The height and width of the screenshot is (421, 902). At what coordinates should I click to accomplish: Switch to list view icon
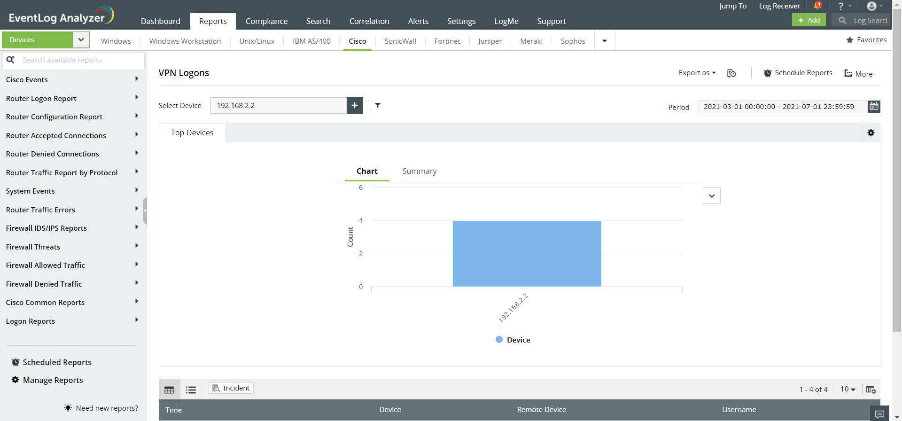tap(191, 390)
